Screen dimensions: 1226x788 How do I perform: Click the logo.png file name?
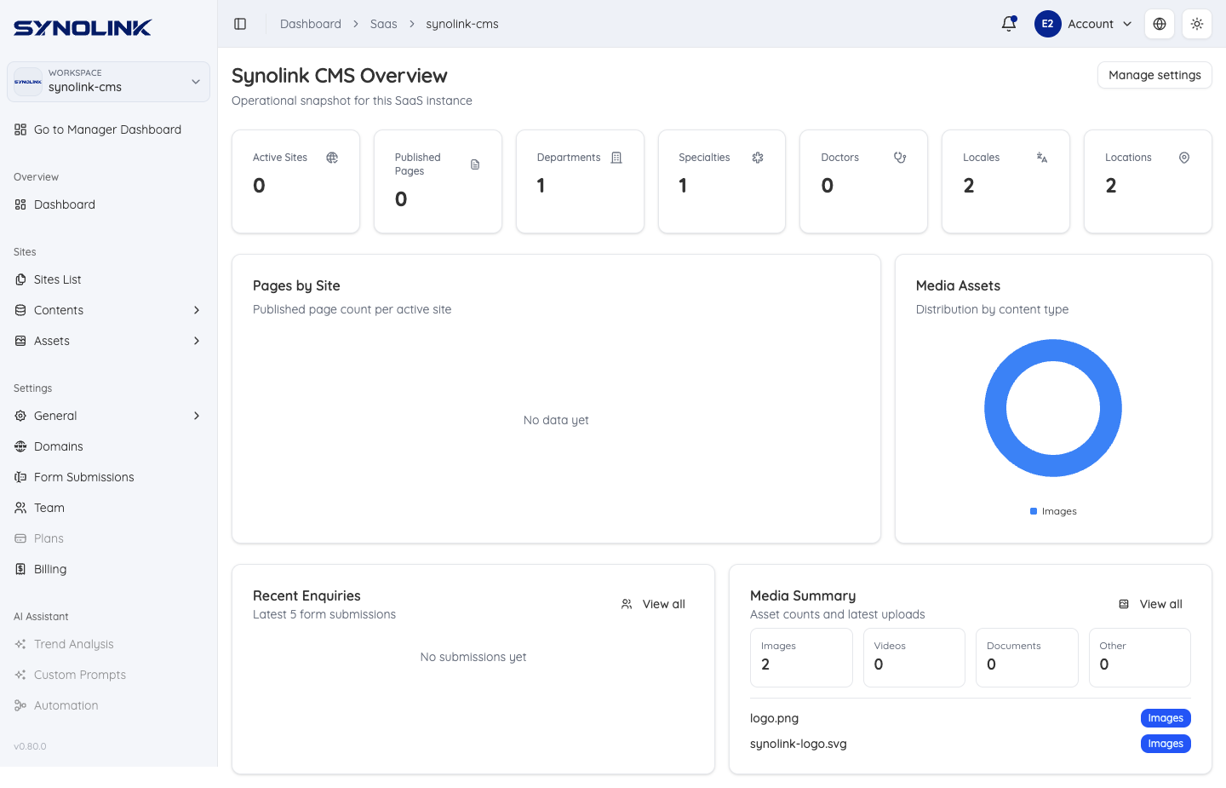pyautogui.click(x=775, y=718)
